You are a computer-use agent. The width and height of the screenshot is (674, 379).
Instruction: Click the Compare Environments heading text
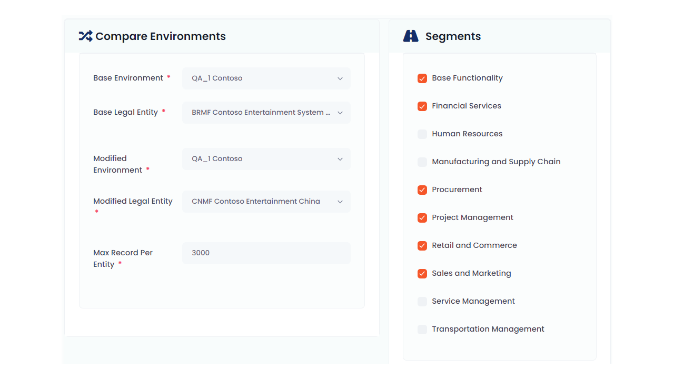[x=161, y=36]
